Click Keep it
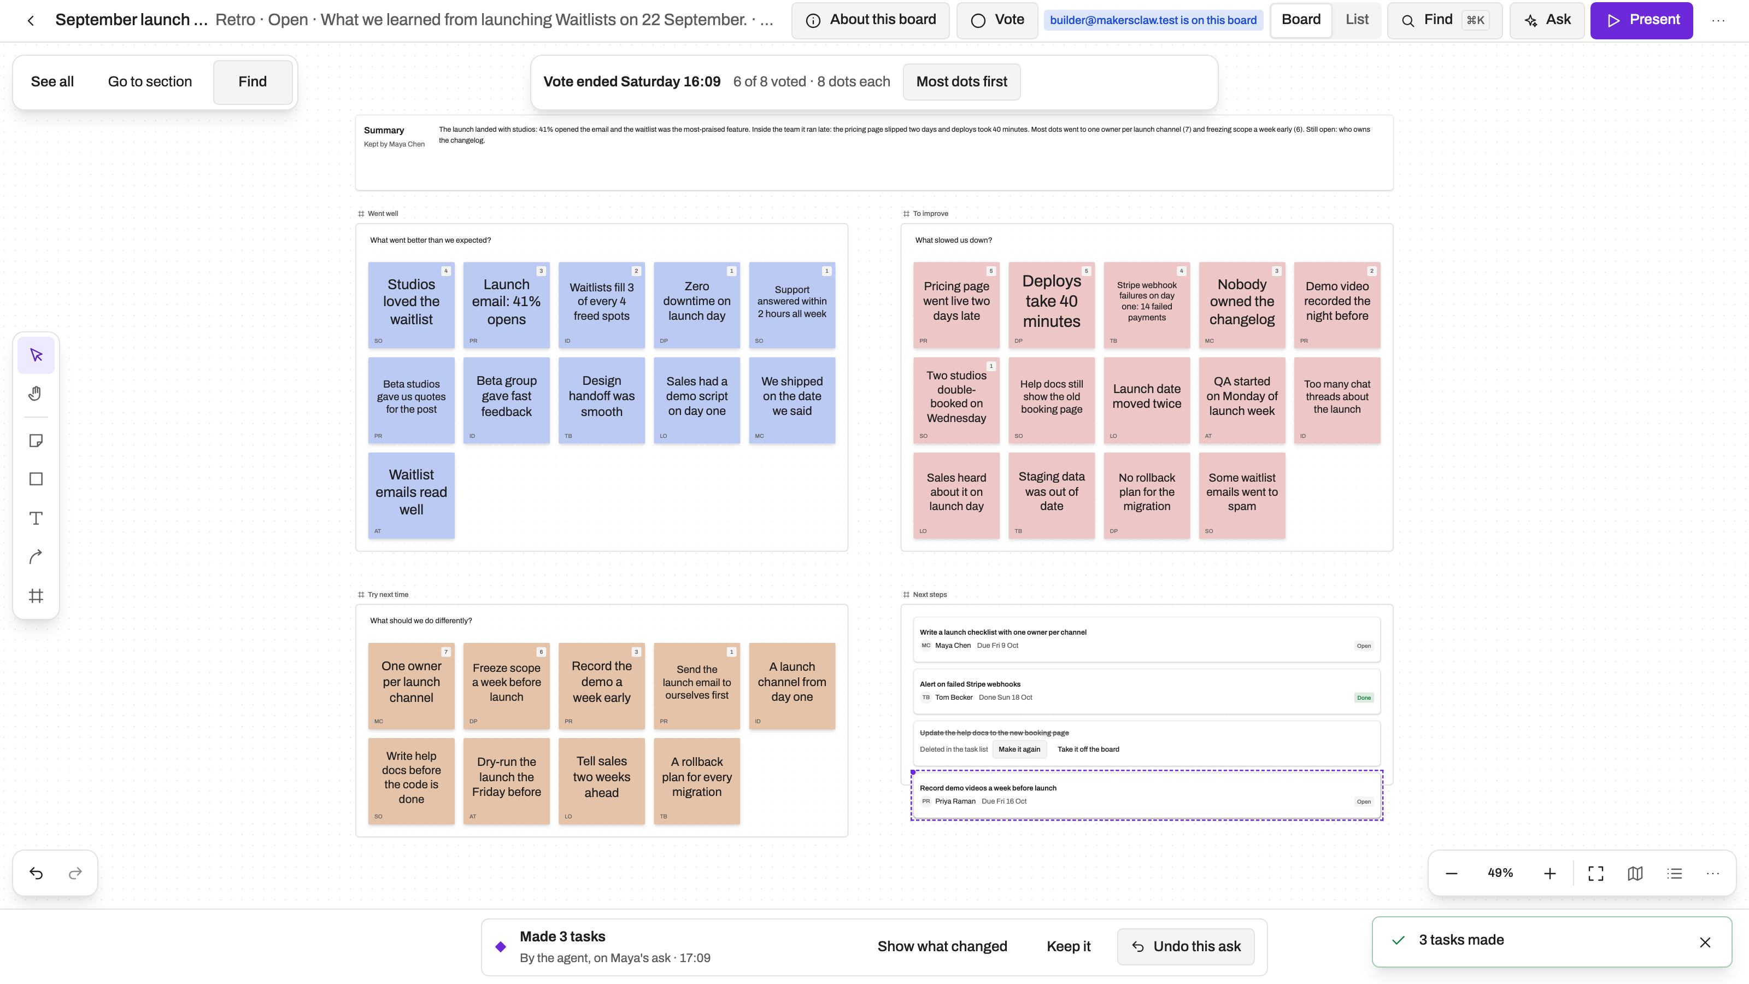1749x984 pixels. 1068,946
